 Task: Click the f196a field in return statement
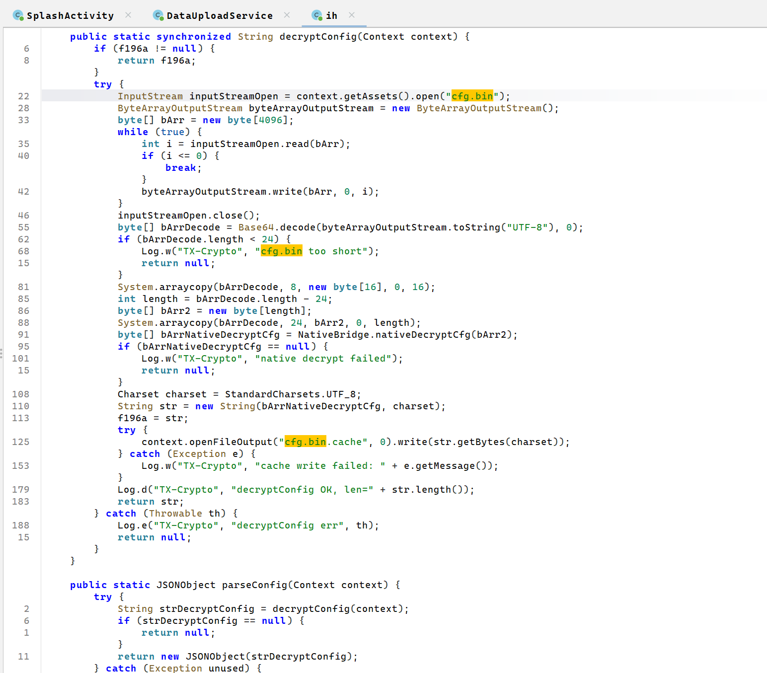[176, 60]
